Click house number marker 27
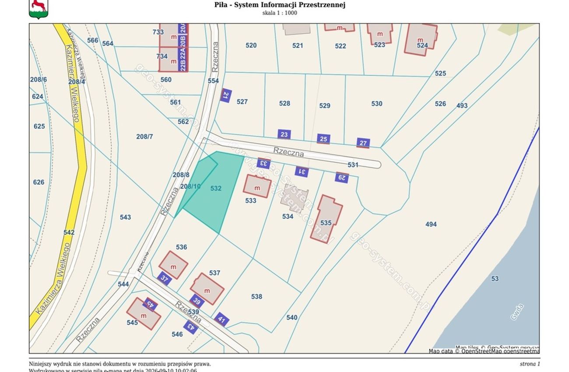569x372 pixels. click(x=363, y=143)
